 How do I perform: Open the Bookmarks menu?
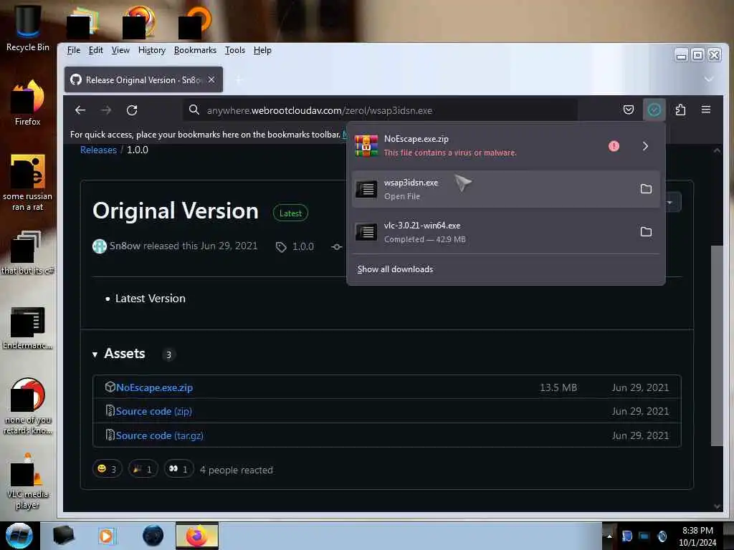pyautogui.click(x=195, y=50)
